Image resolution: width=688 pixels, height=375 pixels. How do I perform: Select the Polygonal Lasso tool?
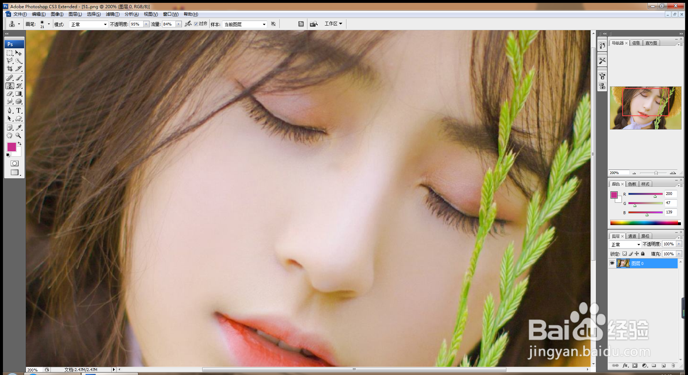coord(10,61)
